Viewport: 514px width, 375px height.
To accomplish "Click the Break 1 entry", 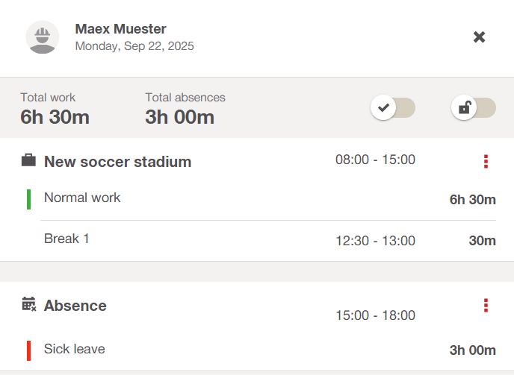I will (66, 239).
